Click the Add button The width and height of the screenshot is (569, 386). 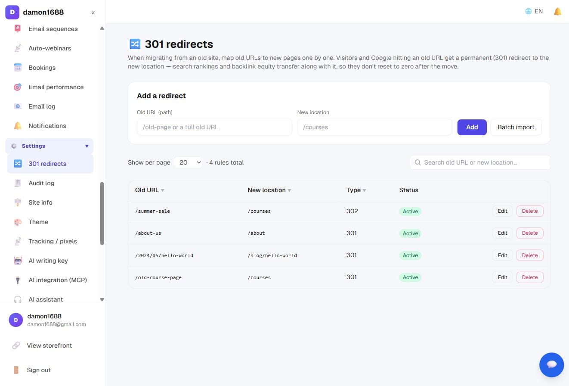[x=472, y=127]
